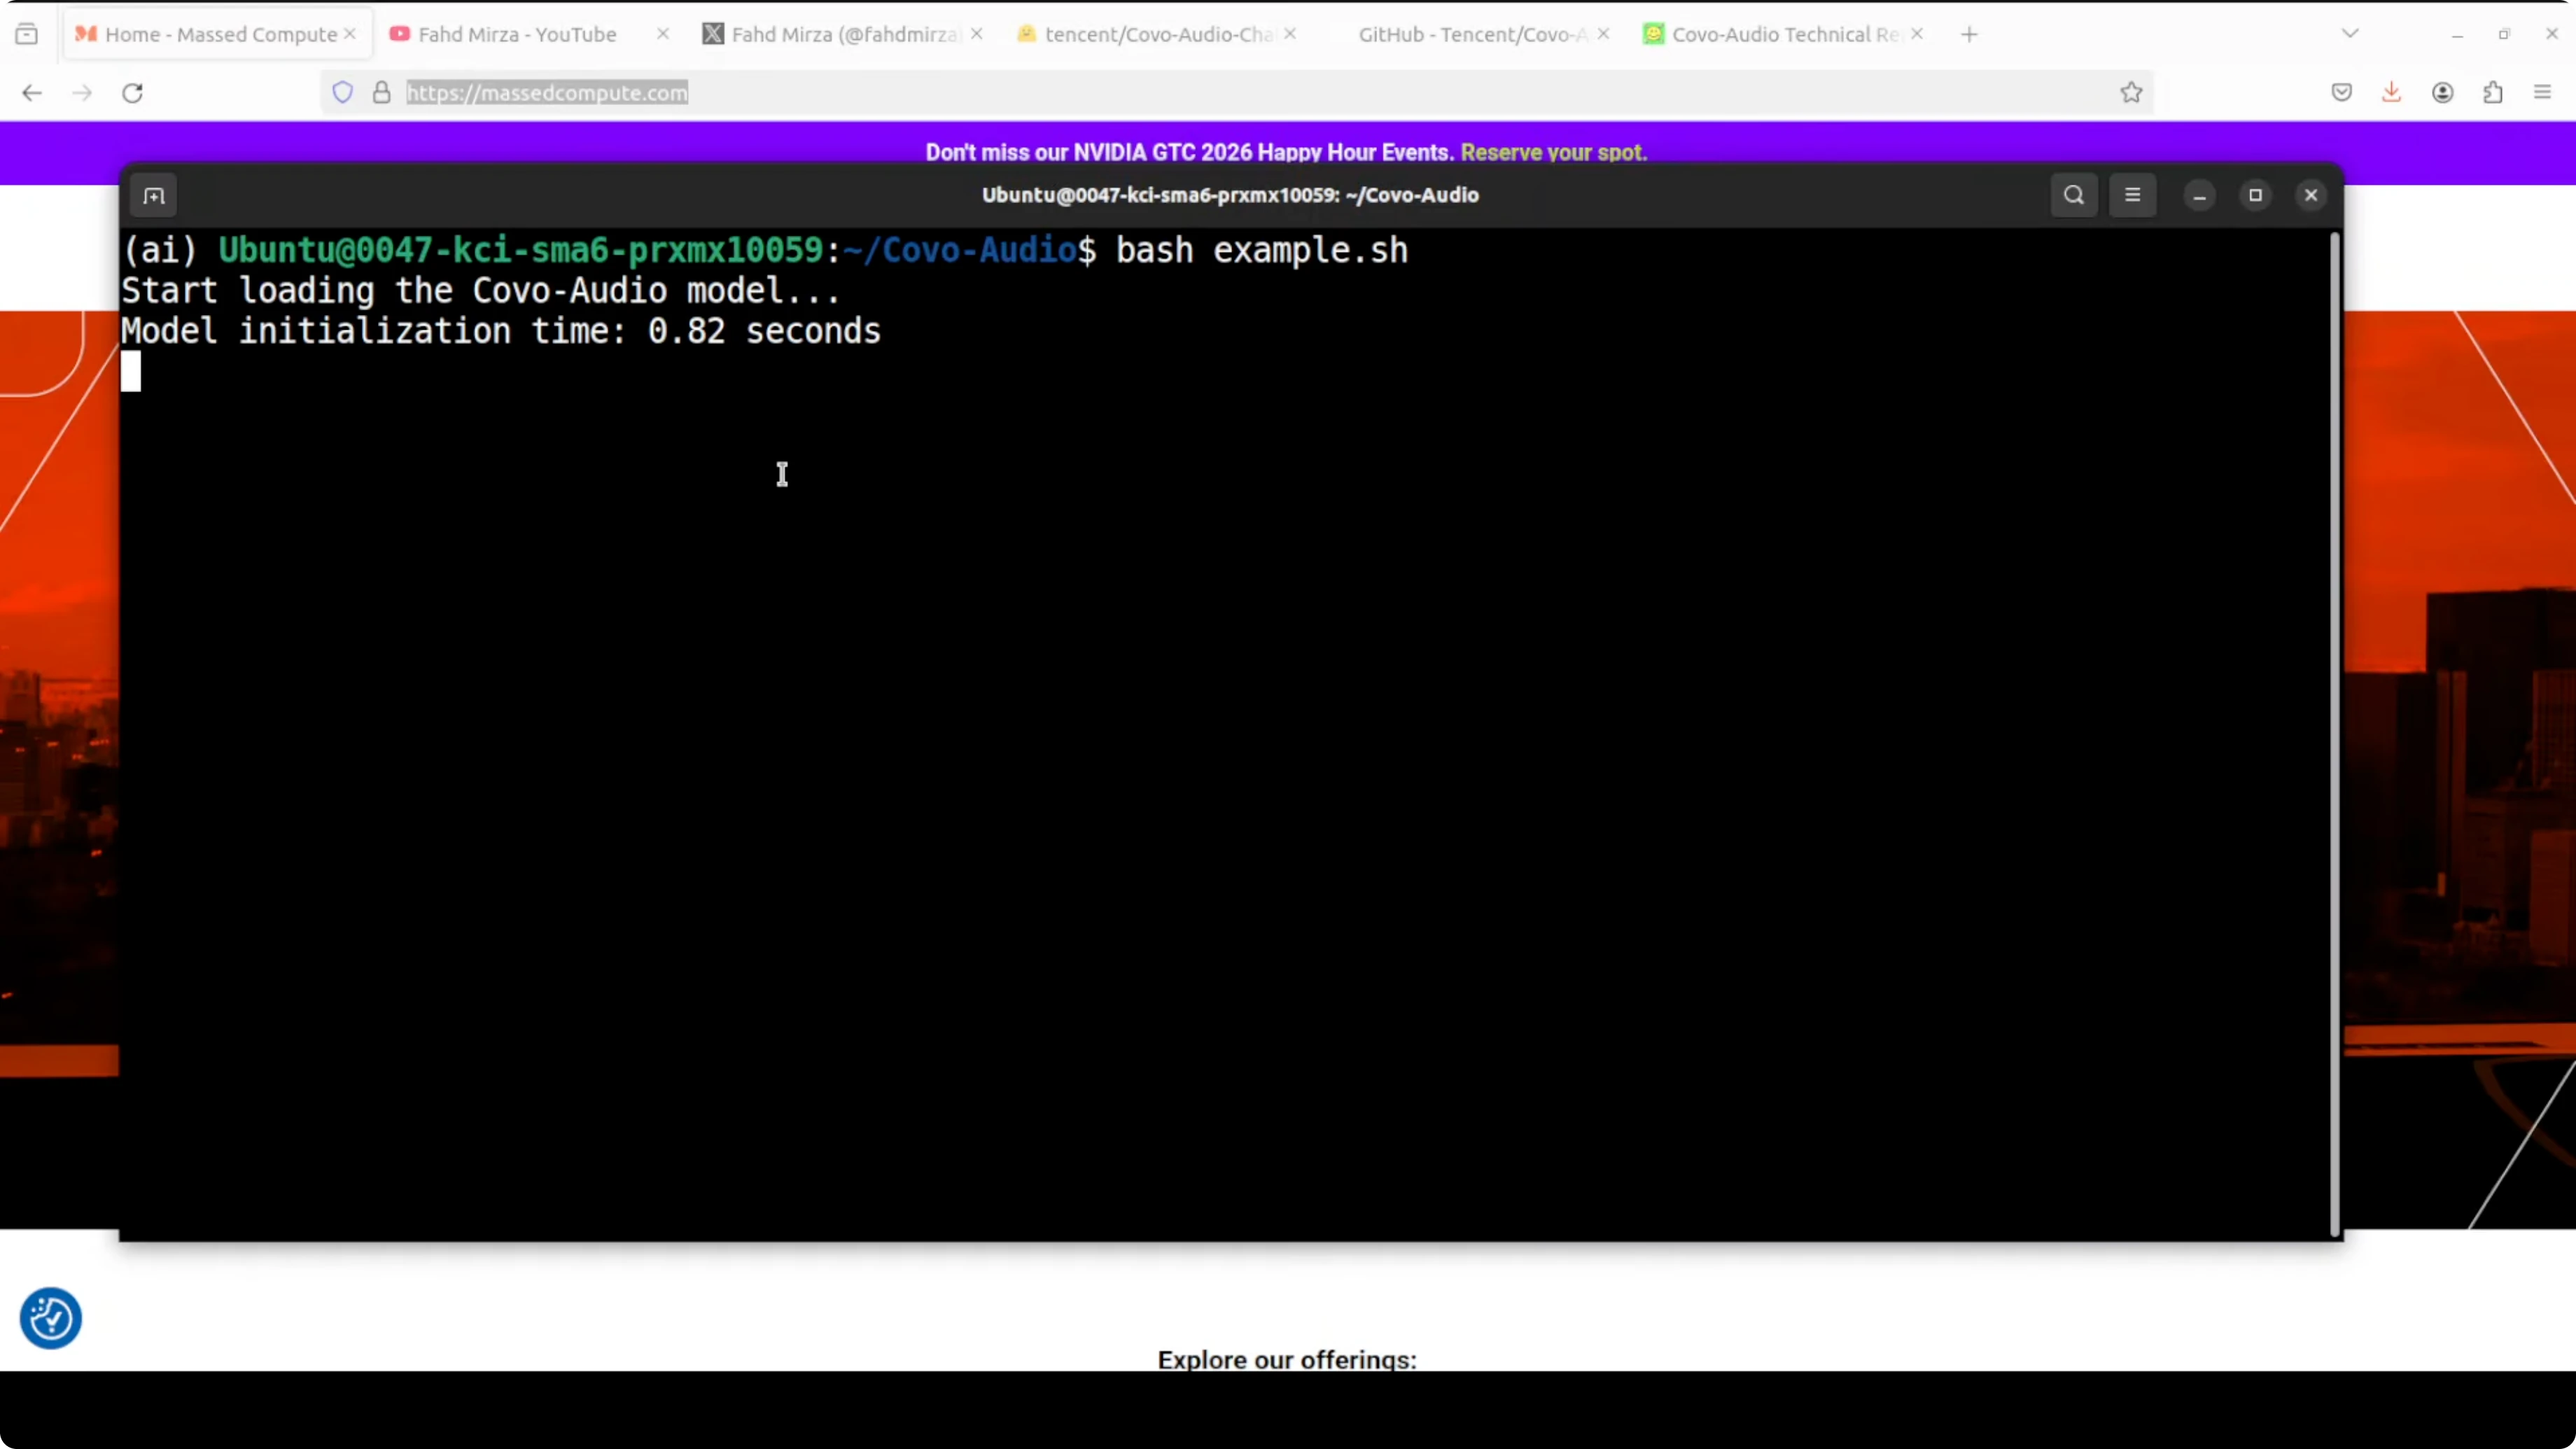This screenshot has width=2576, height=1449.
Task: Switch to Fahd Mirza - YouTube tab
Action: 516,34
